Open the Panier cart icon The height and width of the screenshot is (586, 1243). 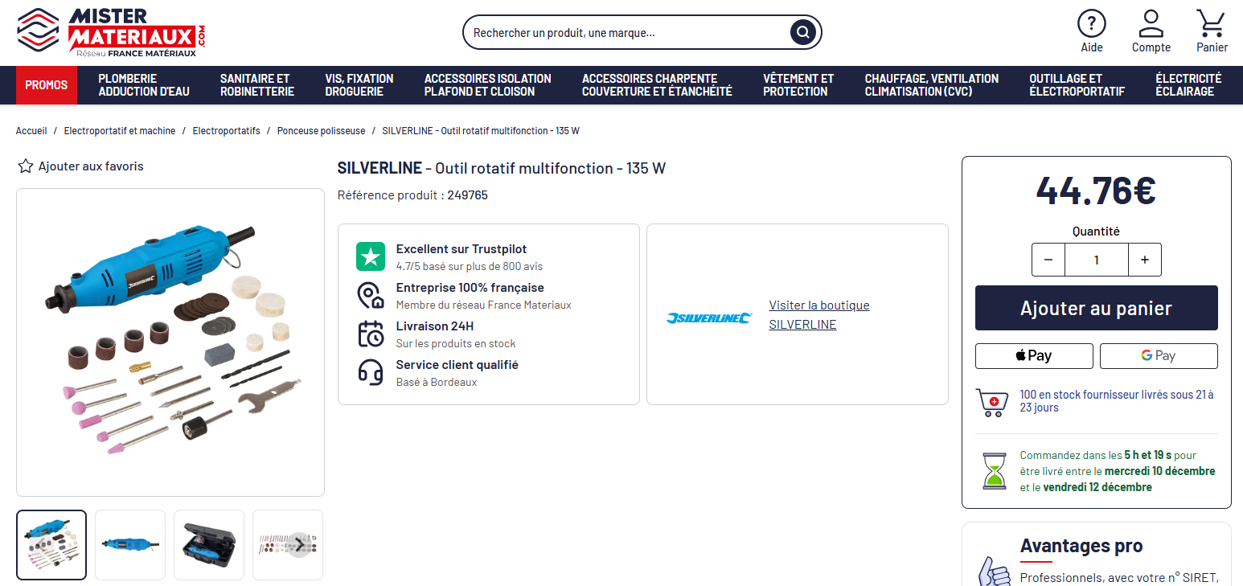[1211, 23]
